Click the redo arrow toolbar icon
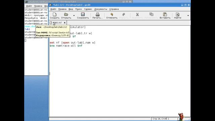Viewport: 215px width, 121px height. (x=124, y=14)
